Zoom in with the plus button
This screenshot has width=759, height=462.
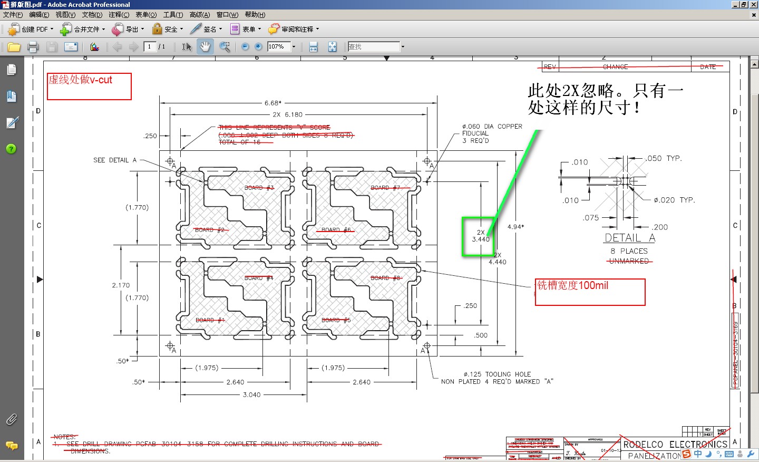coord(258,47)
